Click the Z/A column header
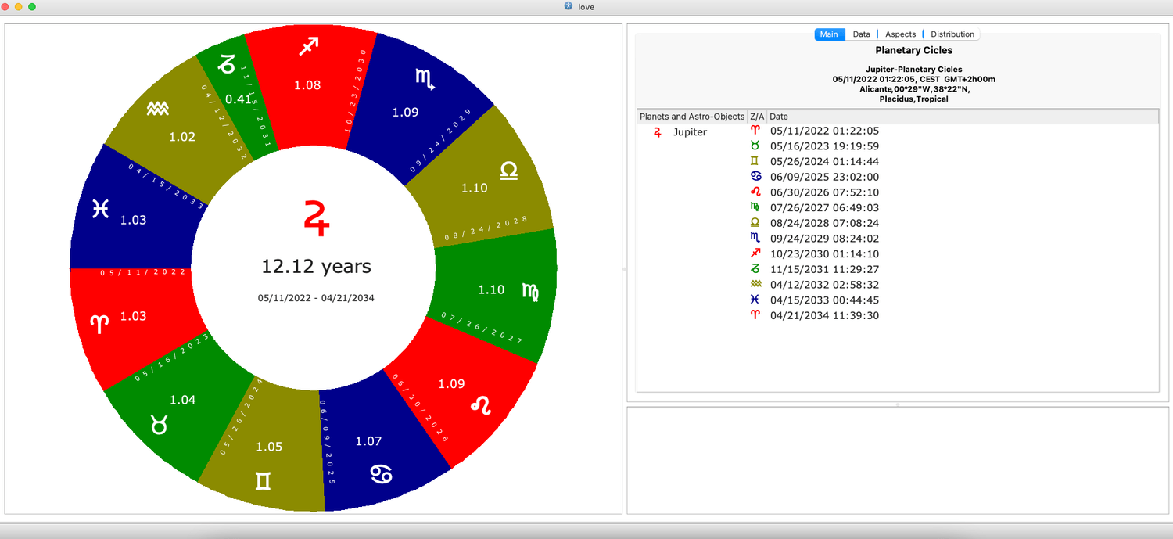Image resolution: width=1173 pixels, height=539 pixels. pos(756,117)
